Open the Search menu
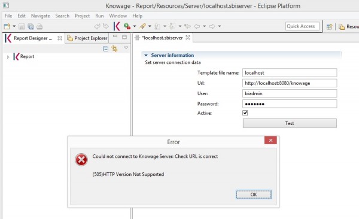The height and width of the screenshot is (219, 359). point(62,16)
